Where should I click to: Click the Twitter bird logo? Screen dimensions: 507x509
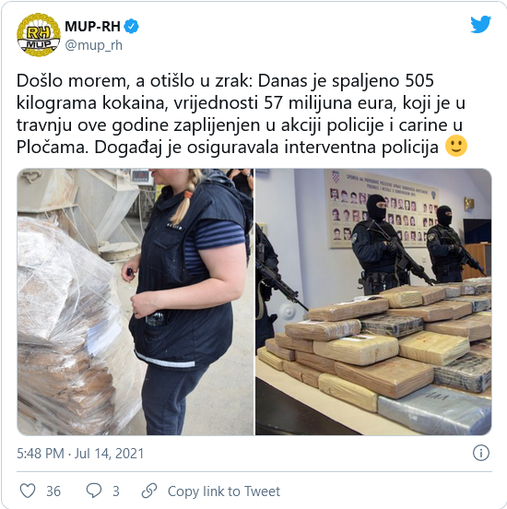pos(480,24)
